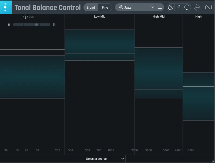Click the 100 frequency axis label
Screen dimensions: 215x163
click(36, 150)
